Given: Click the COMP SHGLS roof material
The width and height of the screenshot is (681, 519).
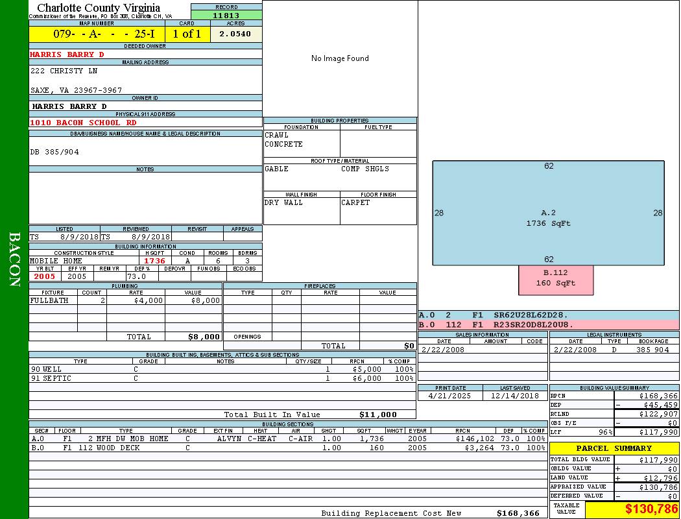Looking at the screenshot, I should [365, 169].
